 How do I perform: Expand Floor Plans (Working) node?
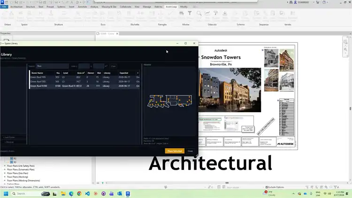tap(5, 177)
